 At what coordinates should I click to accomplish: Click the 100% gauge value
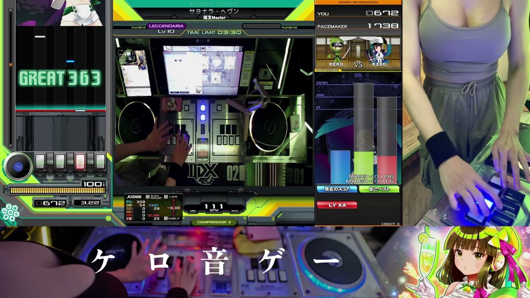click(x=93, y=184)
